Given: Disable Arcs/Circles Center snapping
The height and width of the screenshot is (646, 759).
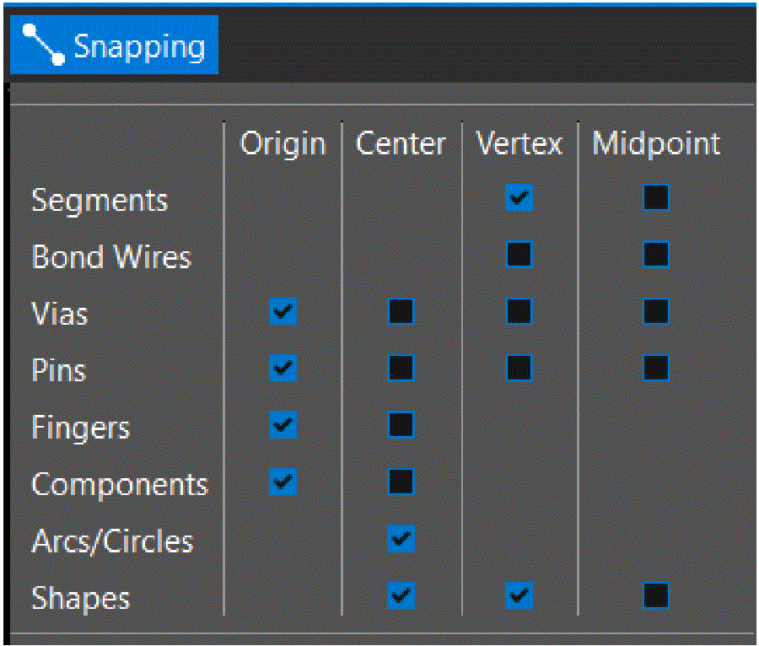Looking at the screenshot, I should [401, 539].
